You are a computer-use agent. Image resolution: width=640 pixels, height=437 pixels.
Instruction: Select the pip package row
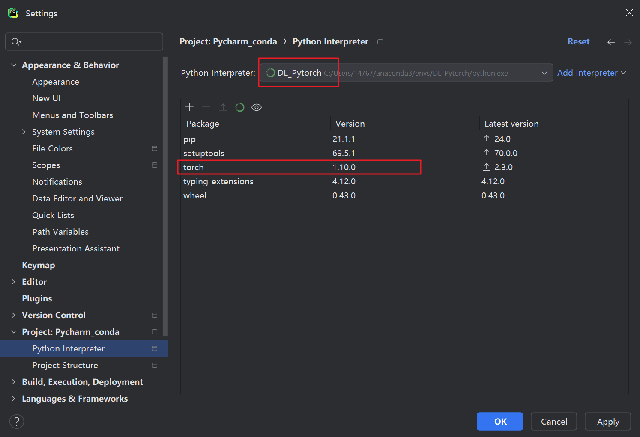[x=405, y=139]
